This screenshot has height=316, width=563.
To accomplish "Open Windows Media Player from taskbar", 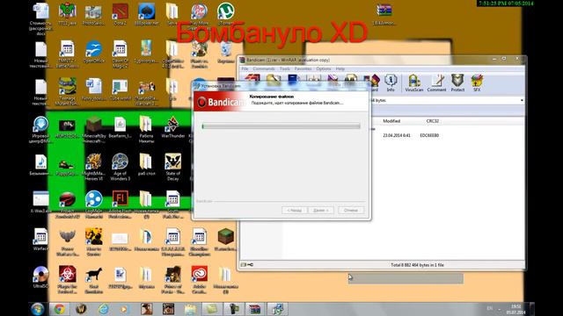I will pos(125,309).
